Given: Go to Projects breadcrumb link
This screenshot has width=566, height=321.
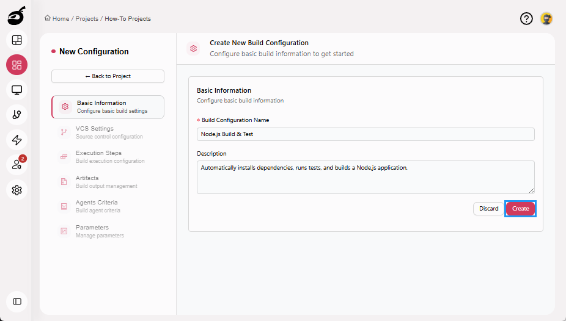Looking at the screenshot, I should [x=87, y=19].
